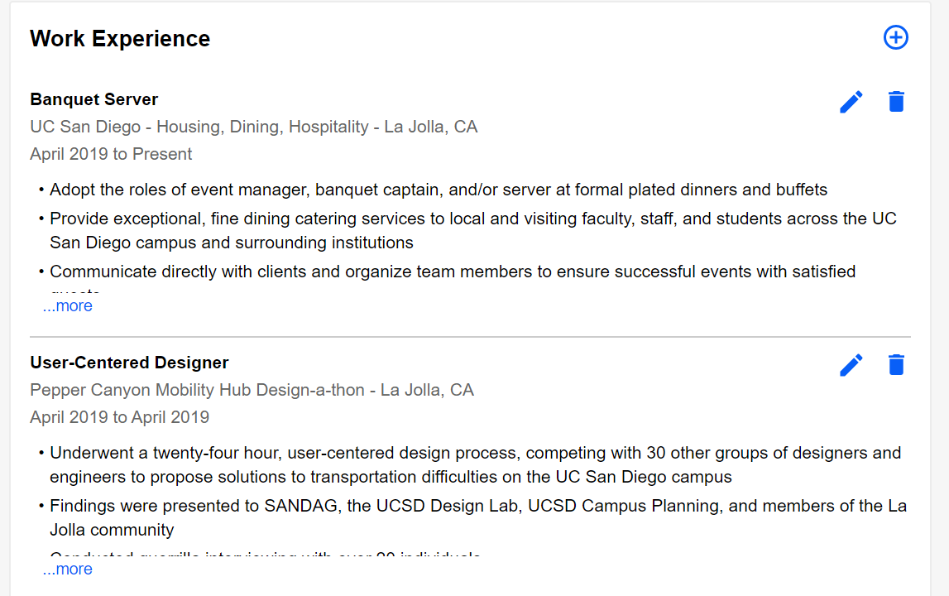Delete the Banquet Server entry
The width and height of the screenshot is (949, 596).
tap(896, 102)
